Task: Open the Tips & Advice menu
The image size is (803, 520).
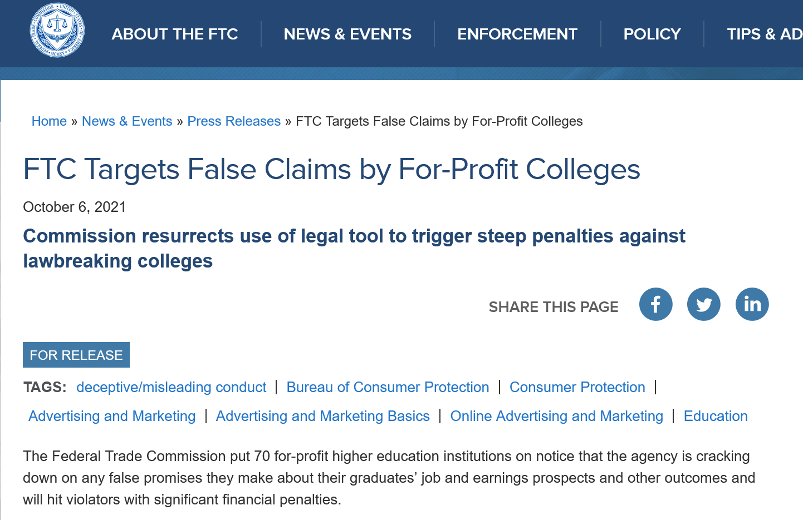Action: tap(764, 34)
